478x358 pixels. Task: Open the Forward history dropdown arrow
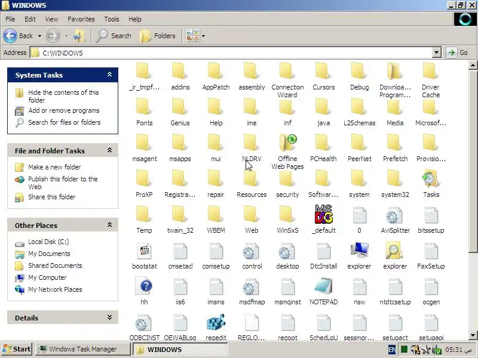(x=66, y=36)
